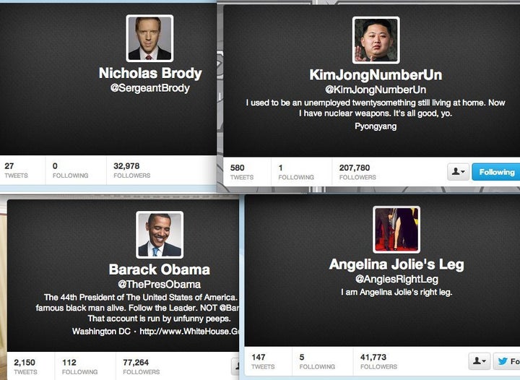Viewport: 520px width, 380px height.
Task: Open user actions dropdown beside Following button
Action: click(x=458, y=172)
